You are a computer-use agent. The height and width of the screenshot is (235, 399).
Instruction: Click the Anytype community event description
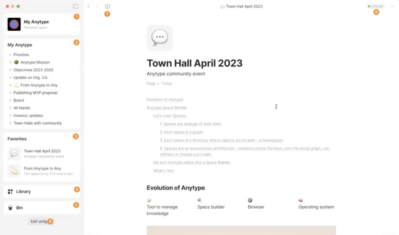click(x=176, y=74)
